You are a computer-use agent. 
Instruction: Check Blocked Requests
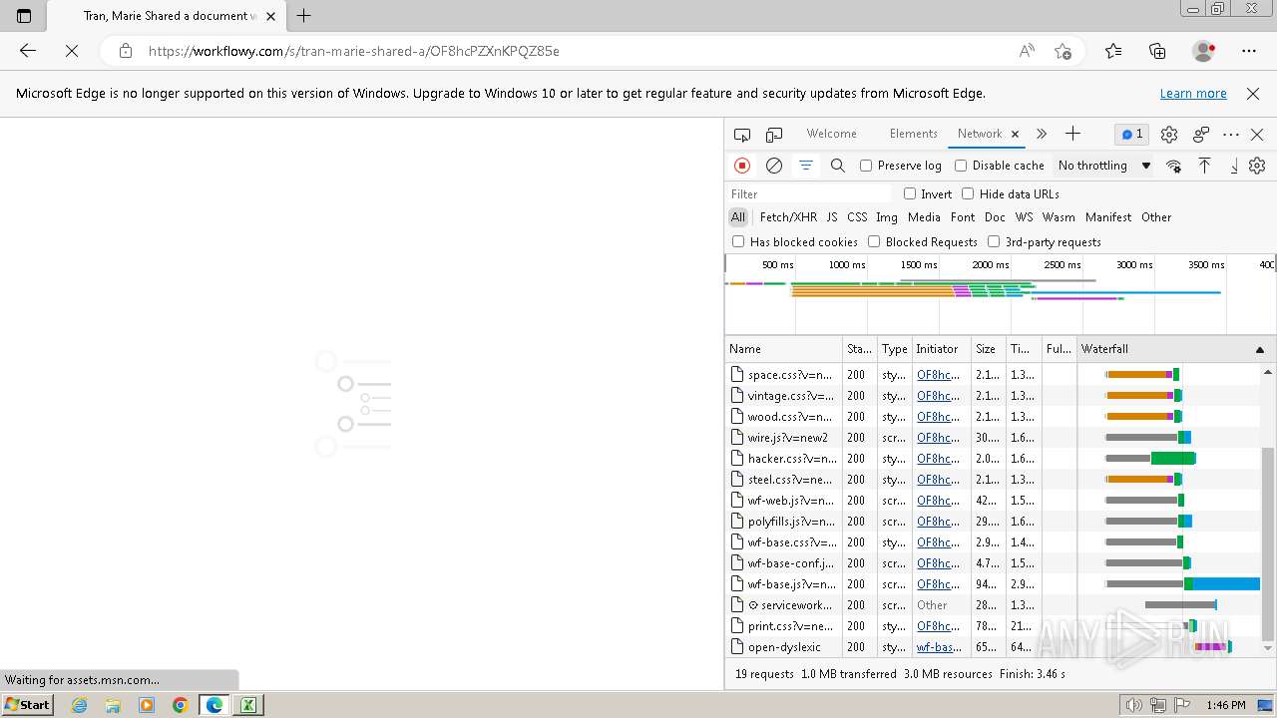click(x=874, y=241)
